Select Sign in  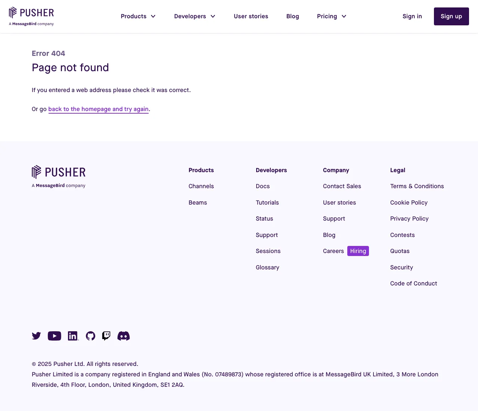pos(412,16)
